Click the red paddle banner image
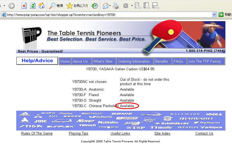 [x=162, y=37]
